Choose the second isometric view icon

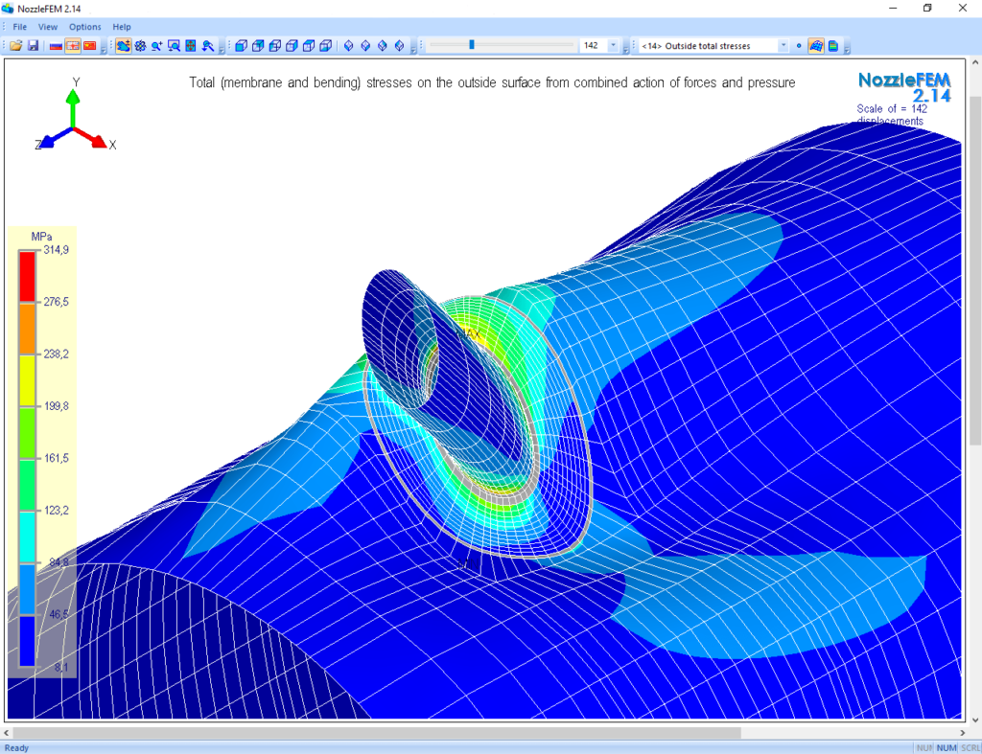[x=365, y=46]
